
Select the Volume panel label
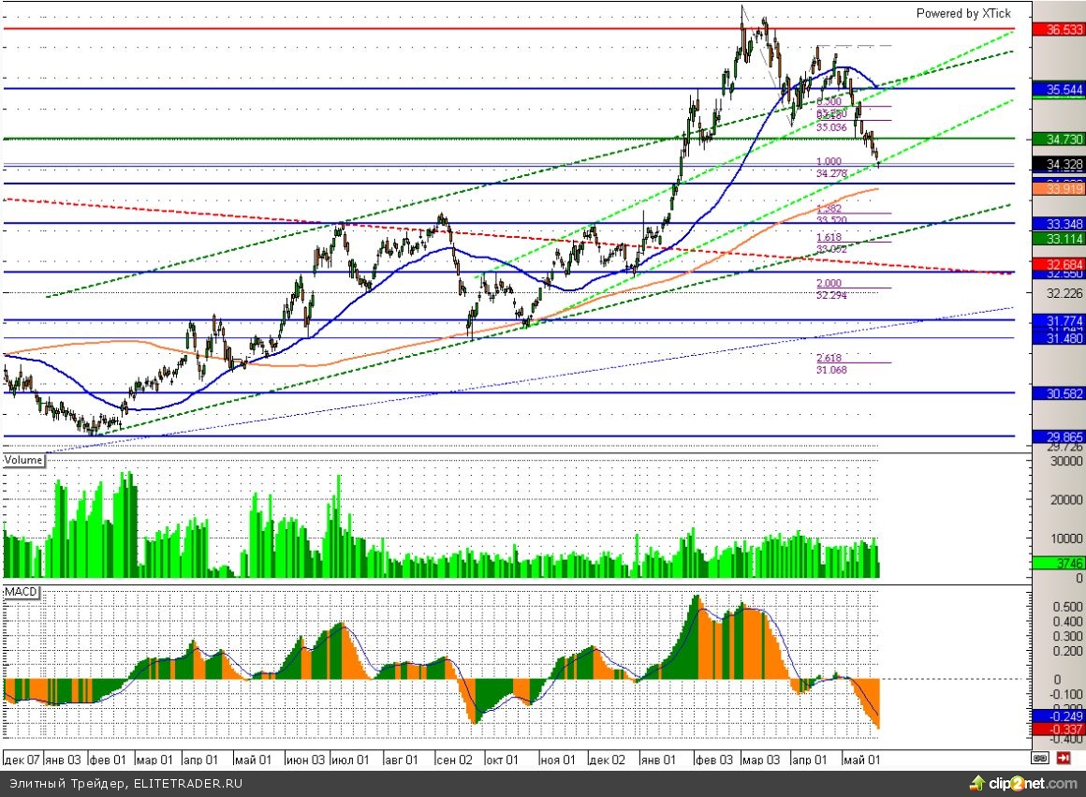point(23,461)
